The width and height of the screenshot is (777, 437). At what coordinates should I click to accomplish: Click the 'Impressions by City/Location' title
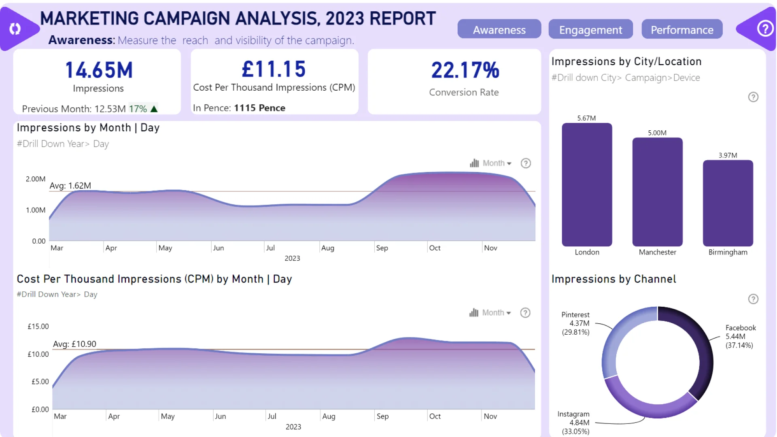(626, 62)
